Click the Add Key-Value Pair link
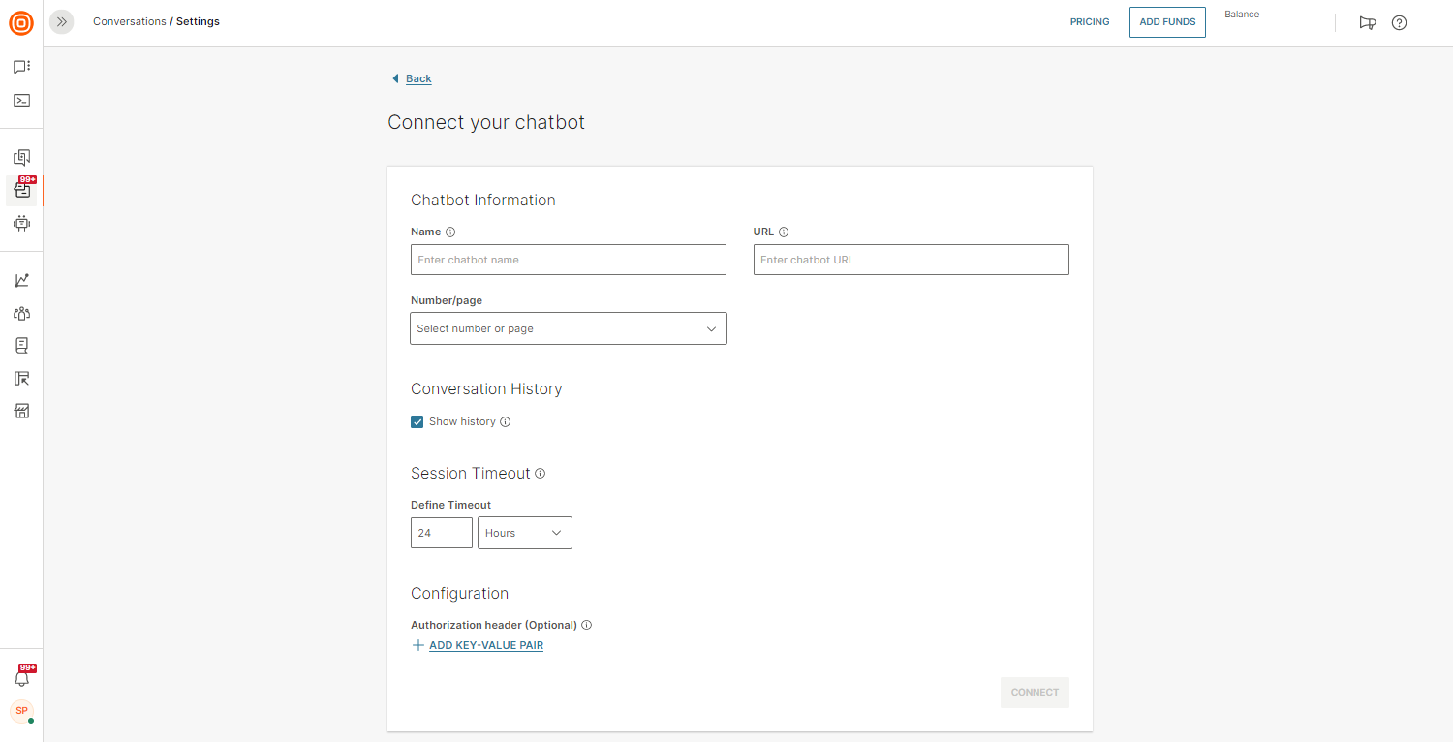The width and height of the screenshot is (1453, 742). [x=485, y=645]
